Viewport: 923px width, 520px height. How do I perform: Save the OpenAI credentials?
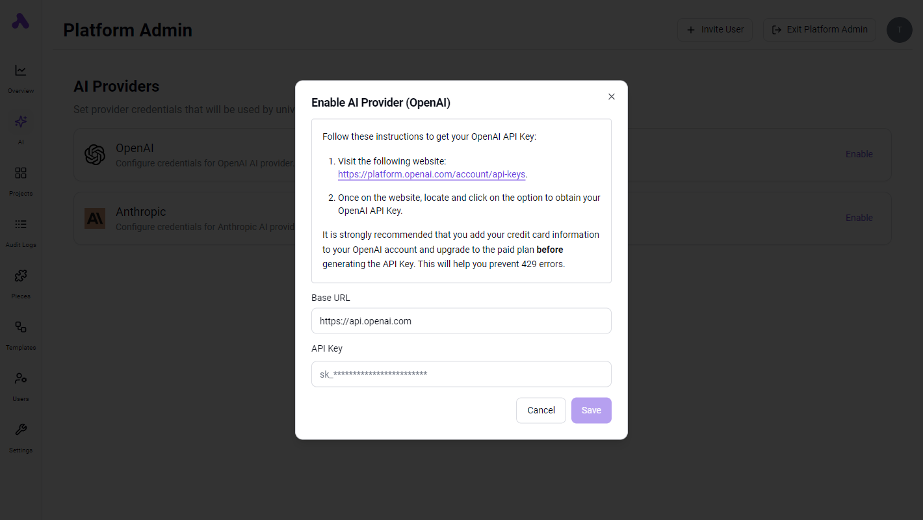(591, 410)
